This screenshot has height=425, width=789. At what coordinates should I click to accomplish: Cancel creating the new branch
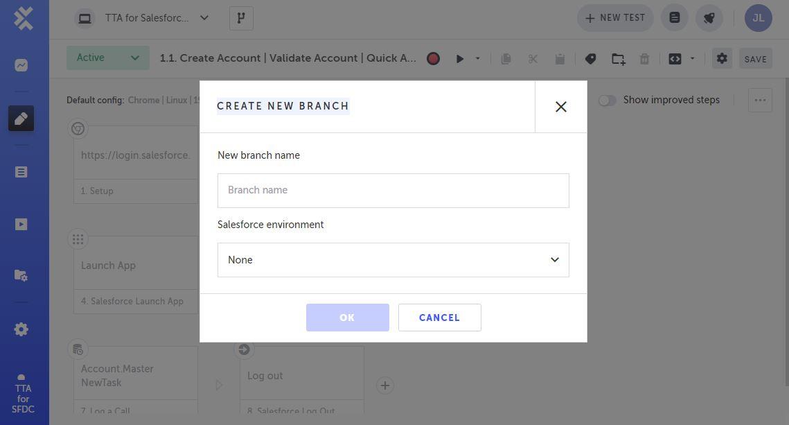[439, 318]
